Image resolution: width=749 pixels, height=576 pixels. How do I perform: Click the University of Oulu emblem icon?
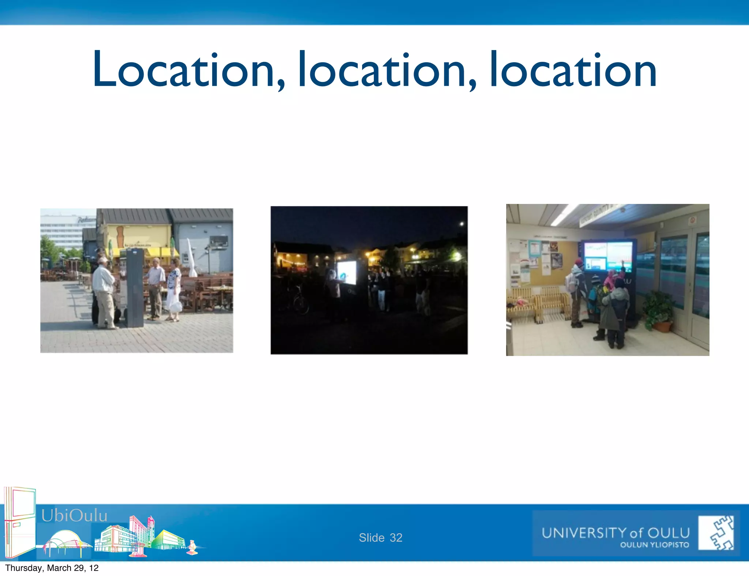716,533
